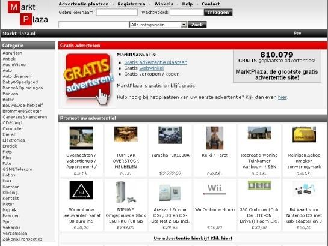Select Film category
Viewport: 328px width, 246px height.
coord(7,158)
